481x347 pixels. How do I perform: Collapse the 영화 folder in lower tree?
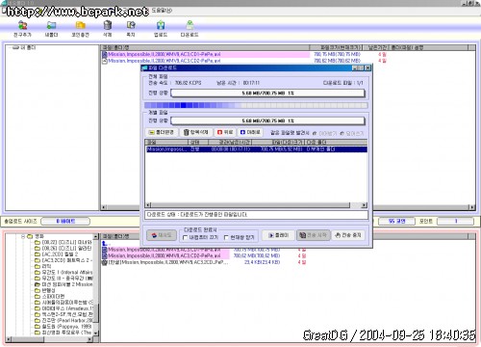(x=23, y=236)
